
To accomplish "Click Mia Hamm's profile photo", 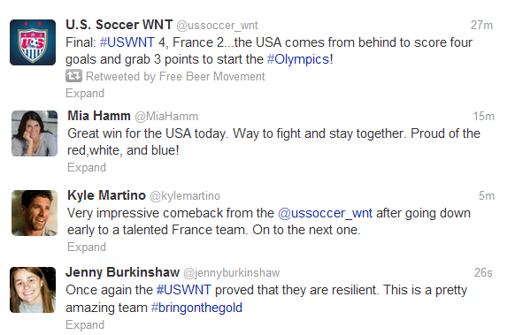I will [x=35, y=133].
